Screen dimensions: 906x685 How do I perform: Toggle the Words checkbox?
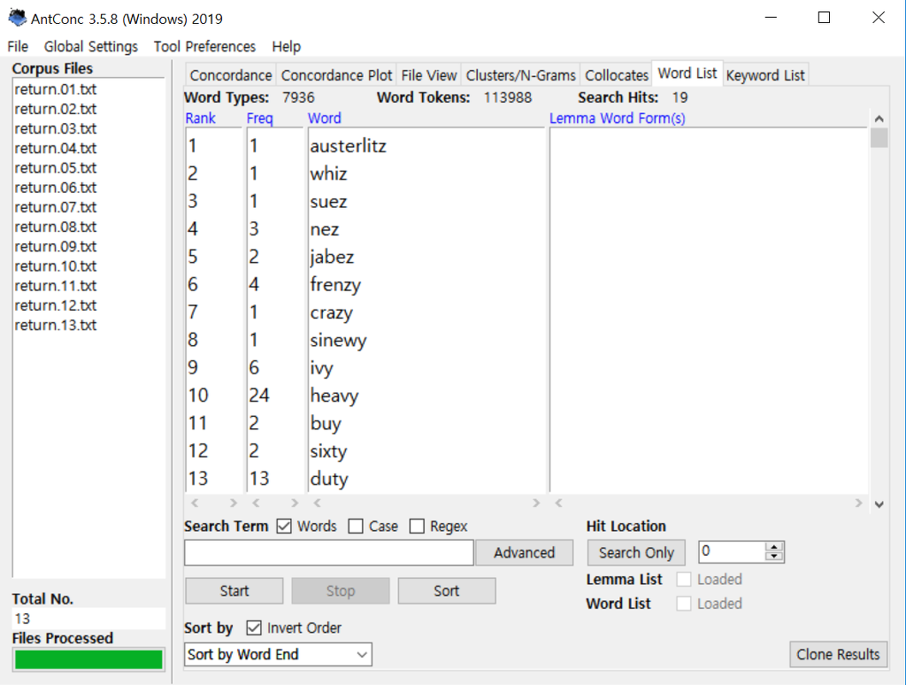pos(284,526)
